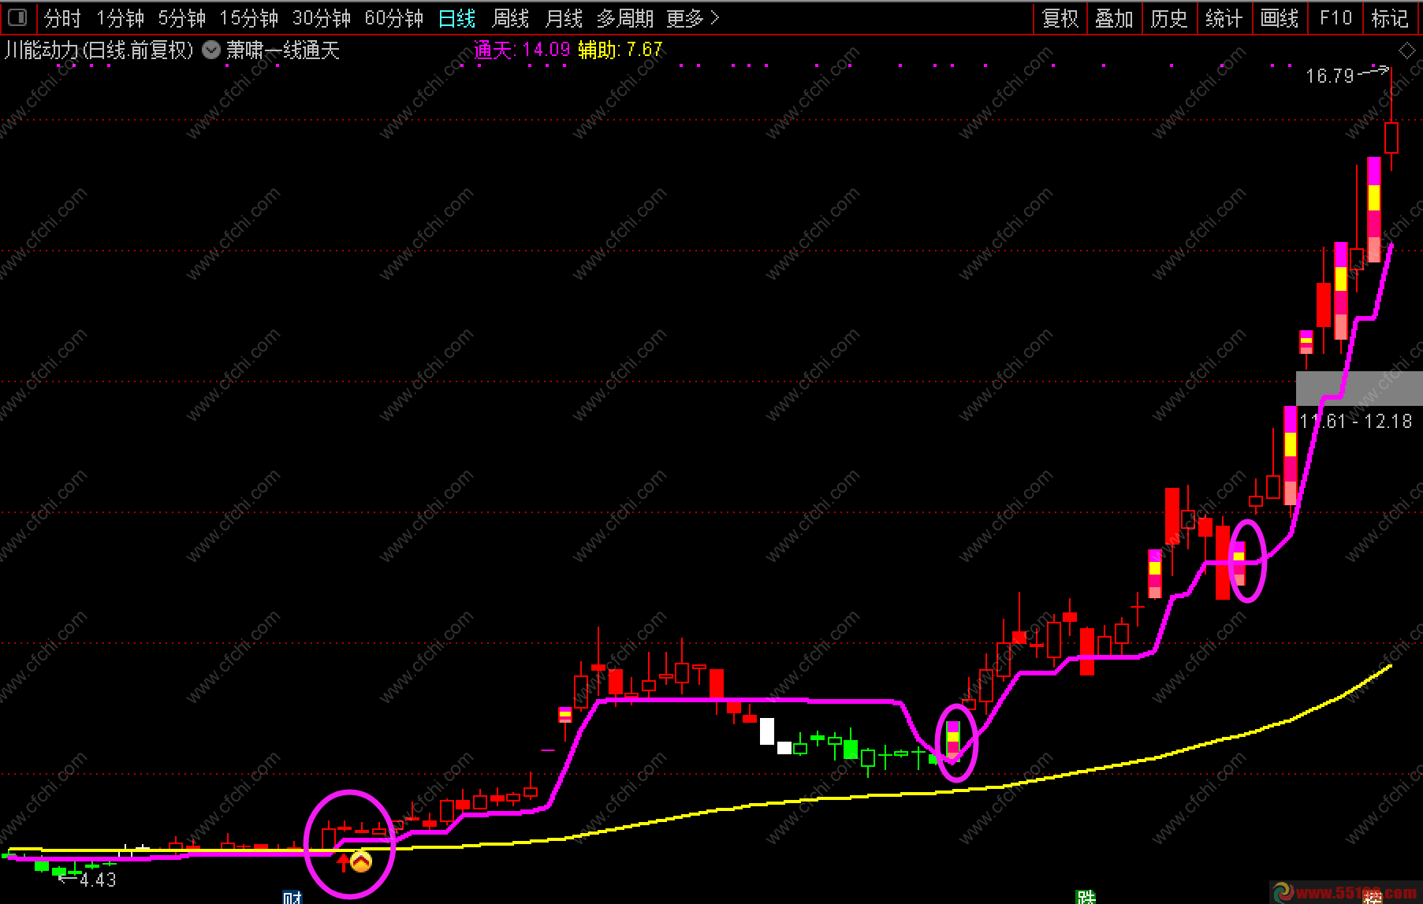Toggle the sidebar panel icon at top-left
The height and width of the screenshot is (904, 1423).
click(x=17, y=17)
